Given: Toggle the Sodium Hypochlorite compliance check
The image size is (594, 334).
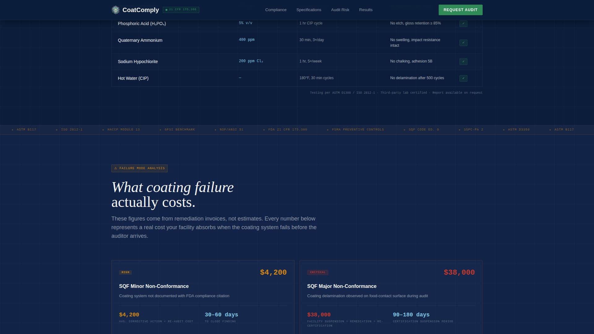Looking at the screenshot, I should pos(463,62).
